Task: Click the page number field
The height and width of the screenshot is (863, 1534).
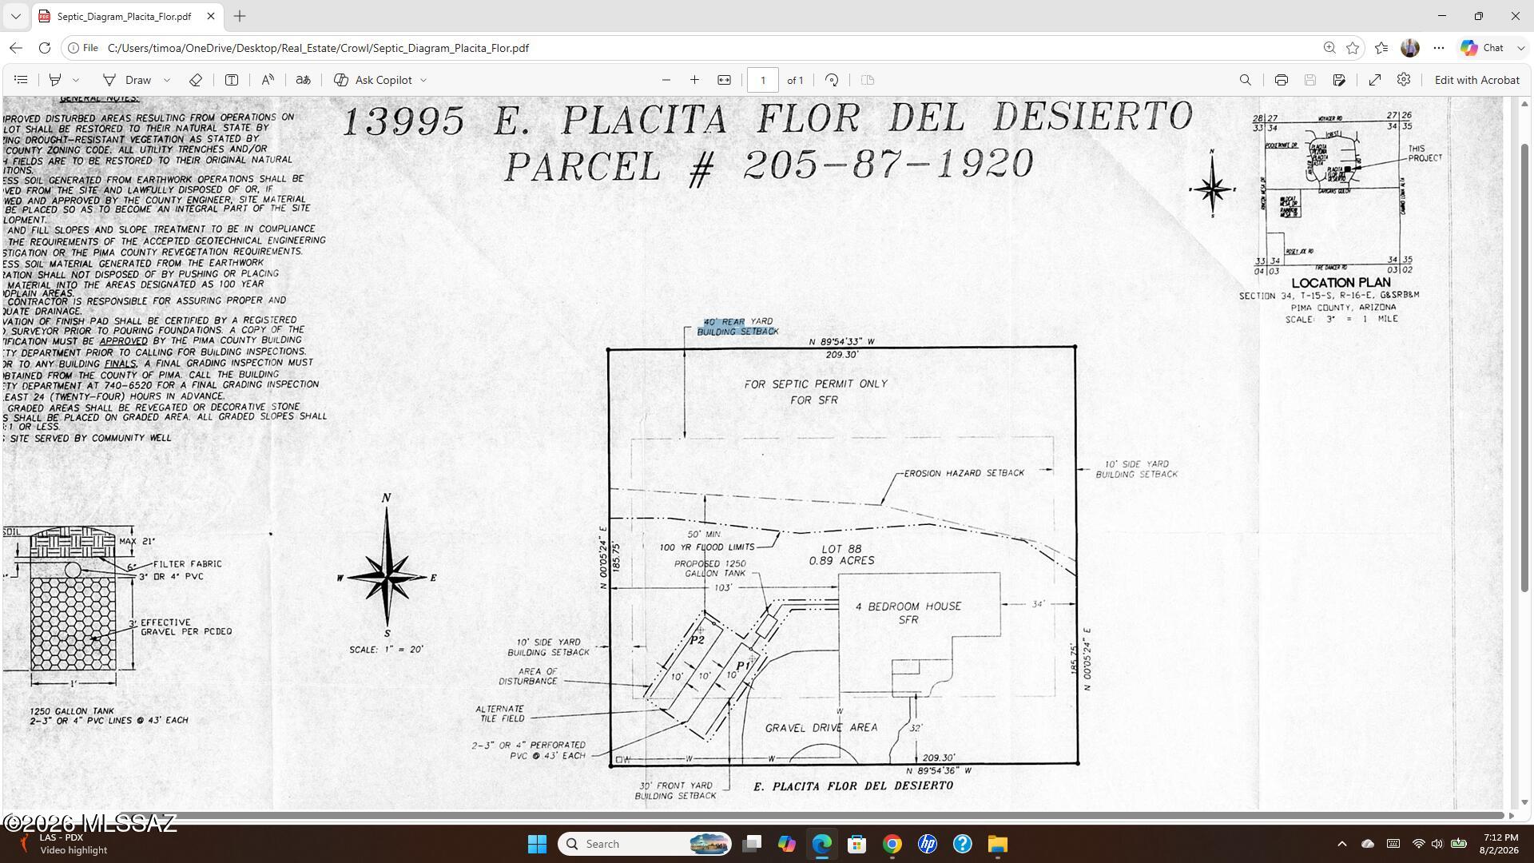Action: pyautogui.click(x=763, y=80)
